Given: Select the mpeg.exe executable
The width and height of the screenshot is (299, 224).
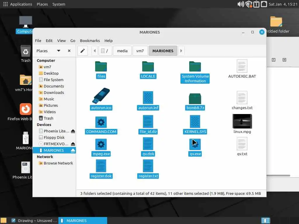Looking at the screenshot, I should click(x=101, y=144).
